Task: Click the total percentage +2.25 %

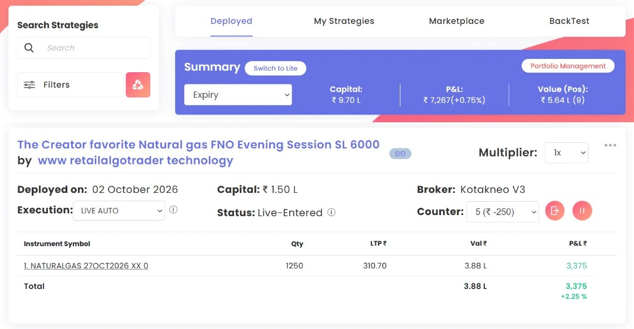Action: click(x=574, y=297)
